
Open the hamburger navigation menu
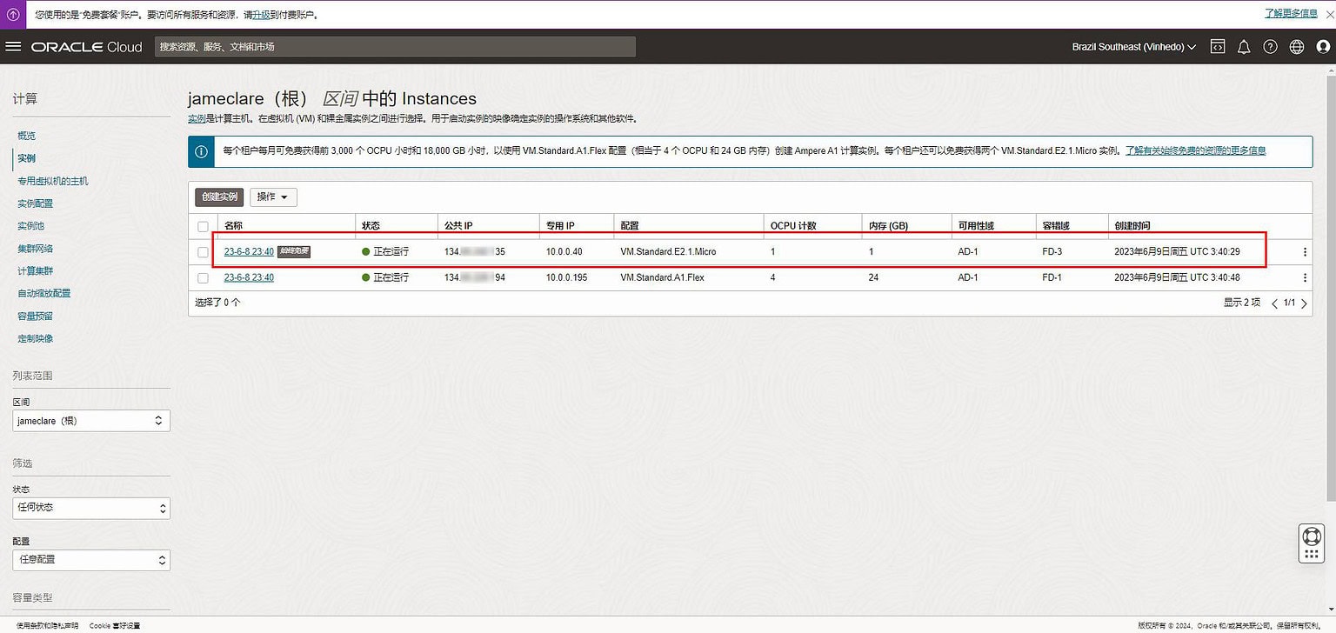click(13, 46)
